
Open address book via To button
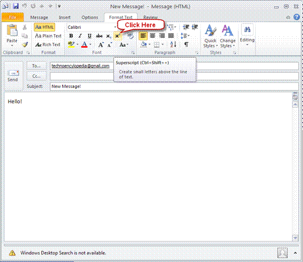pyautogui.click(x=36, y=66)
